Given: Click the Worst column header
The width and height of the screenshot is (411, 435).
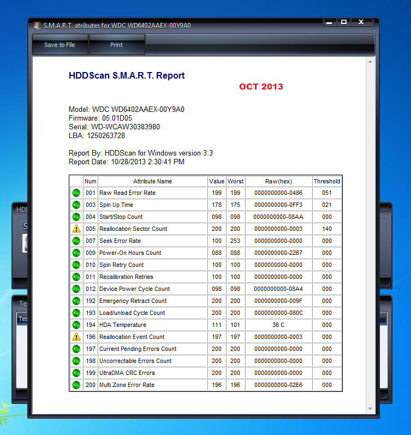Looking at the screenshot, I should (x=235, y=181).
